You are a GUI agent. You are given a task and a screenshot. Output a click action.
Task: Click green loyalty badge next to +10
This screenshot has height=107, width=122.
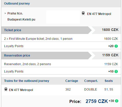click(116, 72)
